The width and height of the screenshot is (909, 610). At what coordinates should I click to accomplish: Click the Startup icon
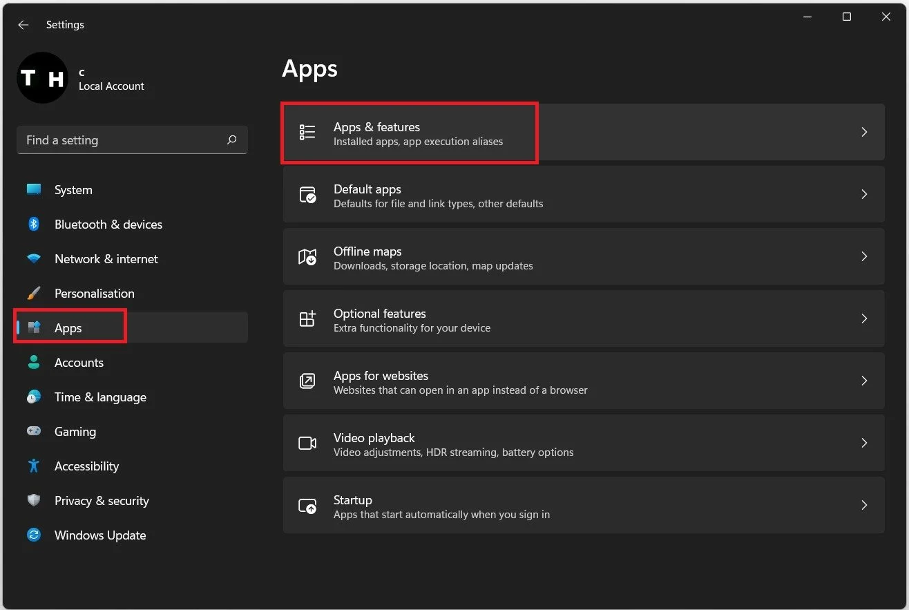pyautogui.click(x=307, y=505)
